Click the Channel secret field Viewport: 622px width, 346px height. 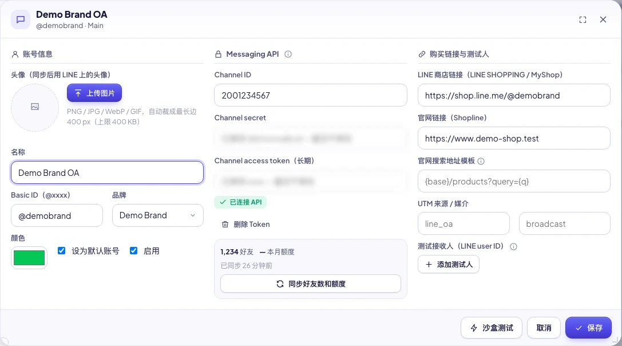(x=311, y=138)
